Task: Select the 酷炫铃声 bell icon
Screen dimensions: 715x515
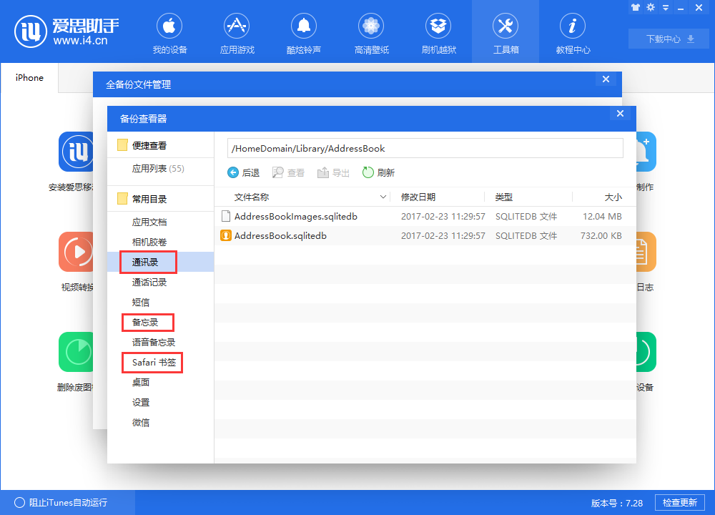Action: [x=303, y=32]
